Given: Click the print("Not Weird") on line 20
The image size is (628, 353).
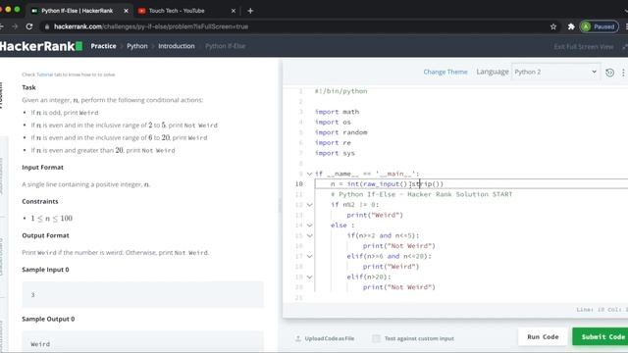Looking at the screenshot, I should [x=399, y=287].
